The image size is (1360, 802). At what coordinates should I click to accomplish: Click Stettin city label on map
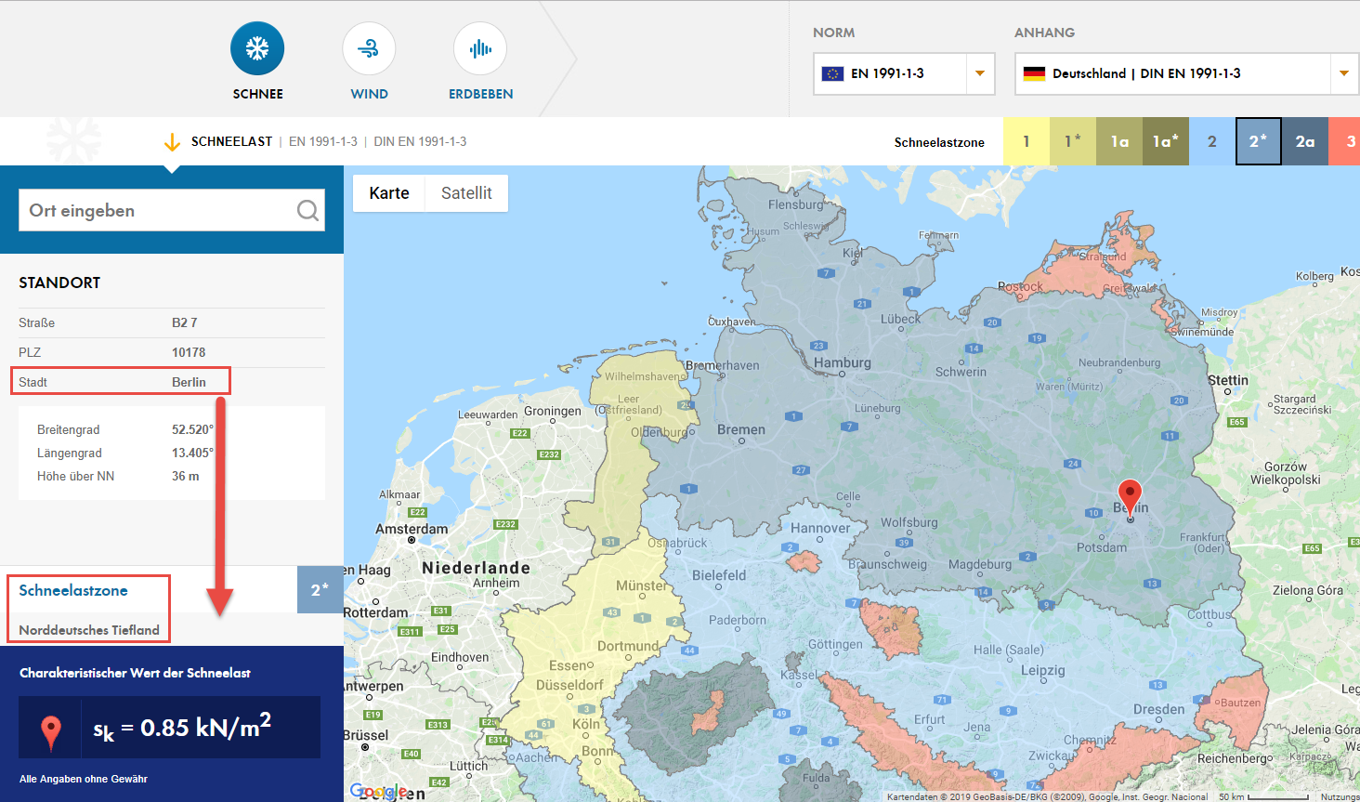1228,381
